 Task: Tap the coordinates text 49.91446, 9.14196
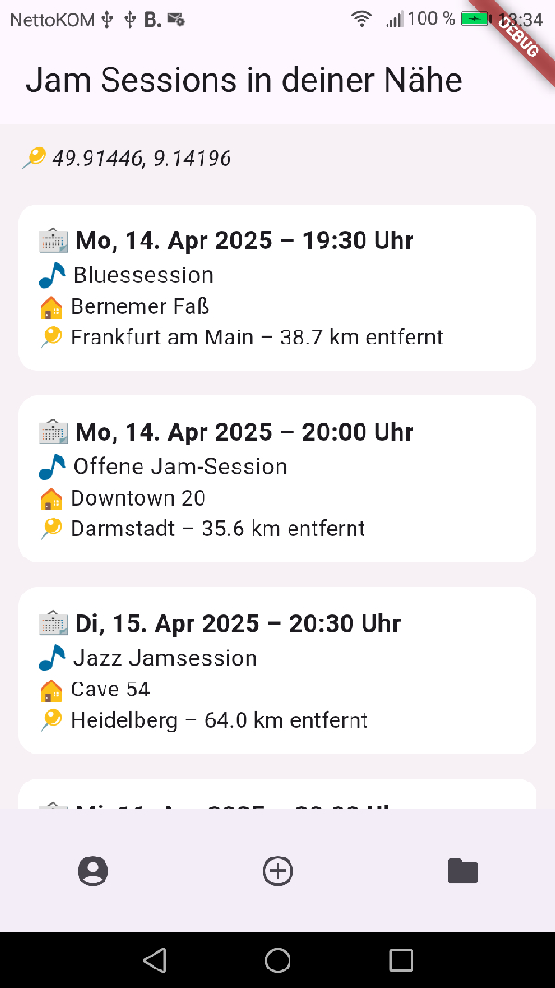(142, 158)
